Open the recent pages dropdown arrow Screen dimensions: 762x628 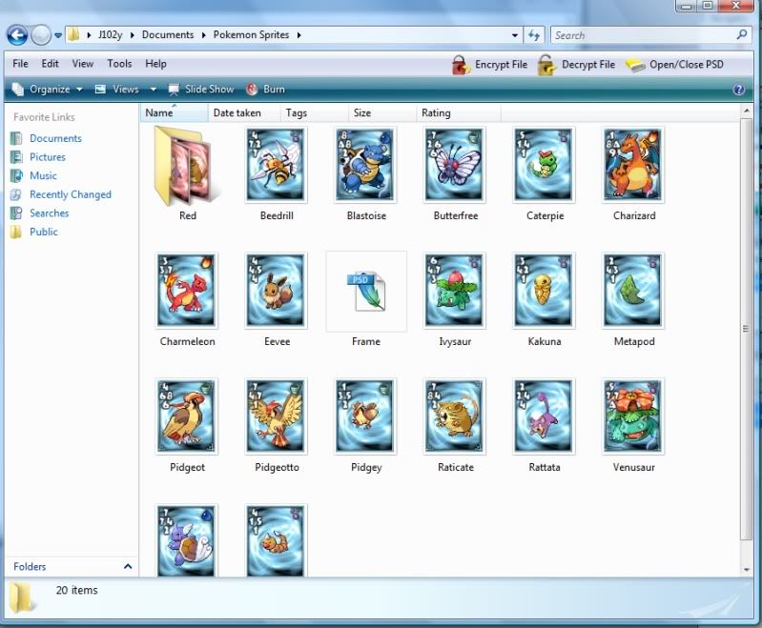tap(58, 35)
